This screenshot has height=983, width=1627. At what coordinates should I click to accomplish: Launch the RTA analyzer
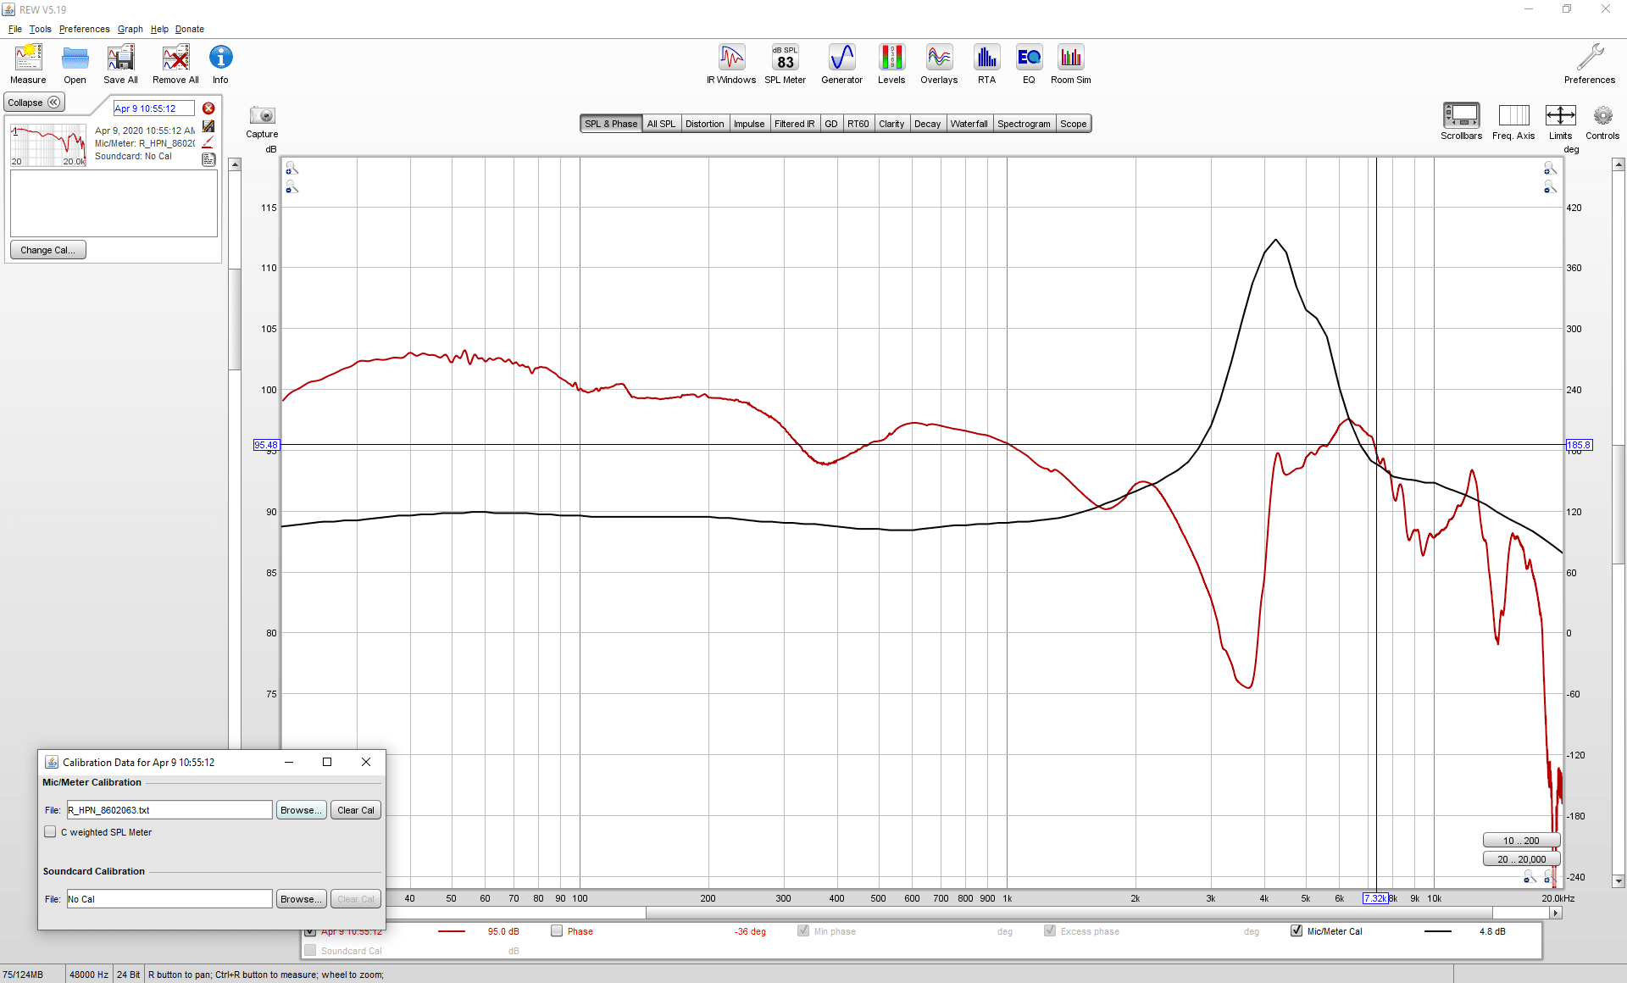point(986,64)
